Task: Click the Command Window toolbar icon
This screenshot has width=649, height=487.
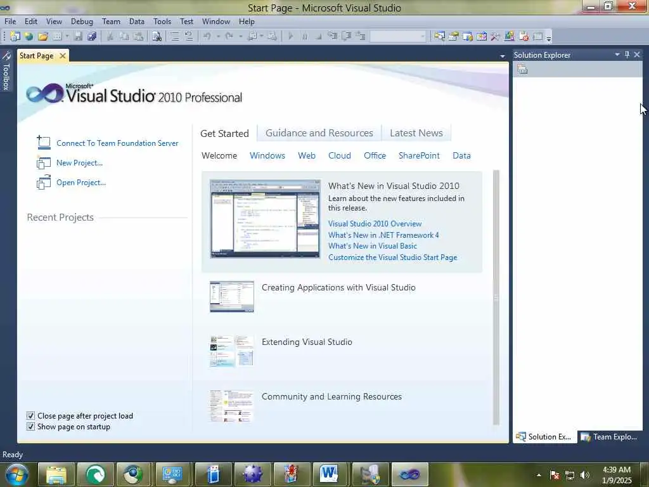Action: point(537,36)
